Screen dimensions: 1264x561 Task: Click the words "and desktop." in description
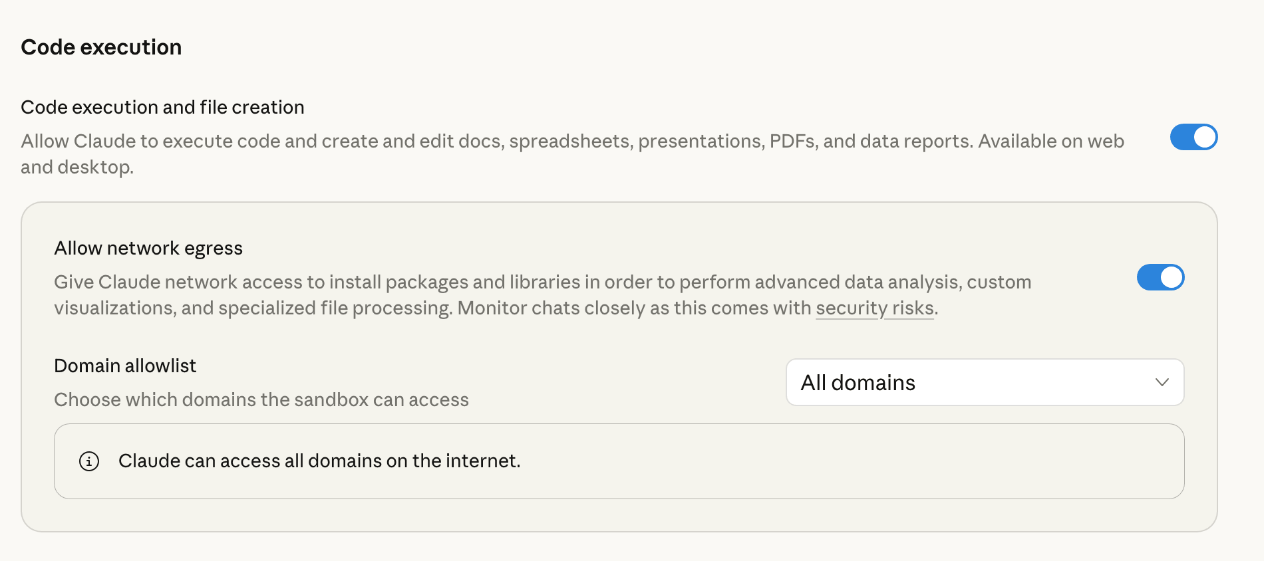[77, 168]
